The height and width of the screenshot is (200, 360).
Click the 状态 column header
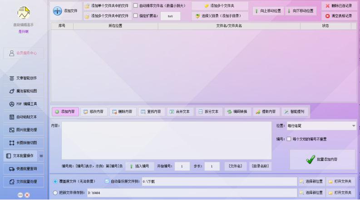pyautogui.click(x=325, y=26)
